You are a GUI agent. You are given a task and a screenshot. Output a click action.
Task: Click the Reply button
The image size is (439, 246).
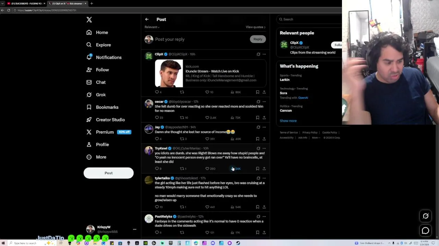click(x=258, y=39)
